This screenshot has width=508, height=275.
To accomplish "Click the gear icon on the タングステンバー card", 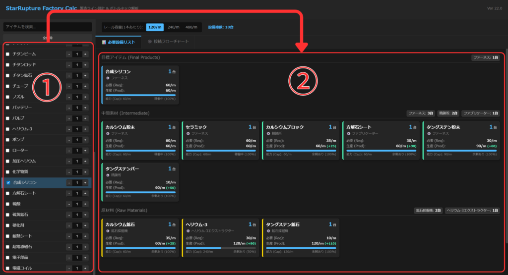I will (108, 175).
